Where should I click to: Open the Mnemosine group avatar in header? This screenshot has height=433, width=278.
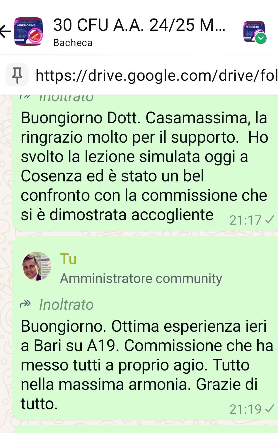(x=29, y=31)
